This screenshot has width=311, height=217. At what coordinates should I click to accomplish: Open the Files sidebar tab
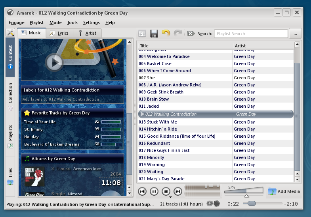coord(10,177)
